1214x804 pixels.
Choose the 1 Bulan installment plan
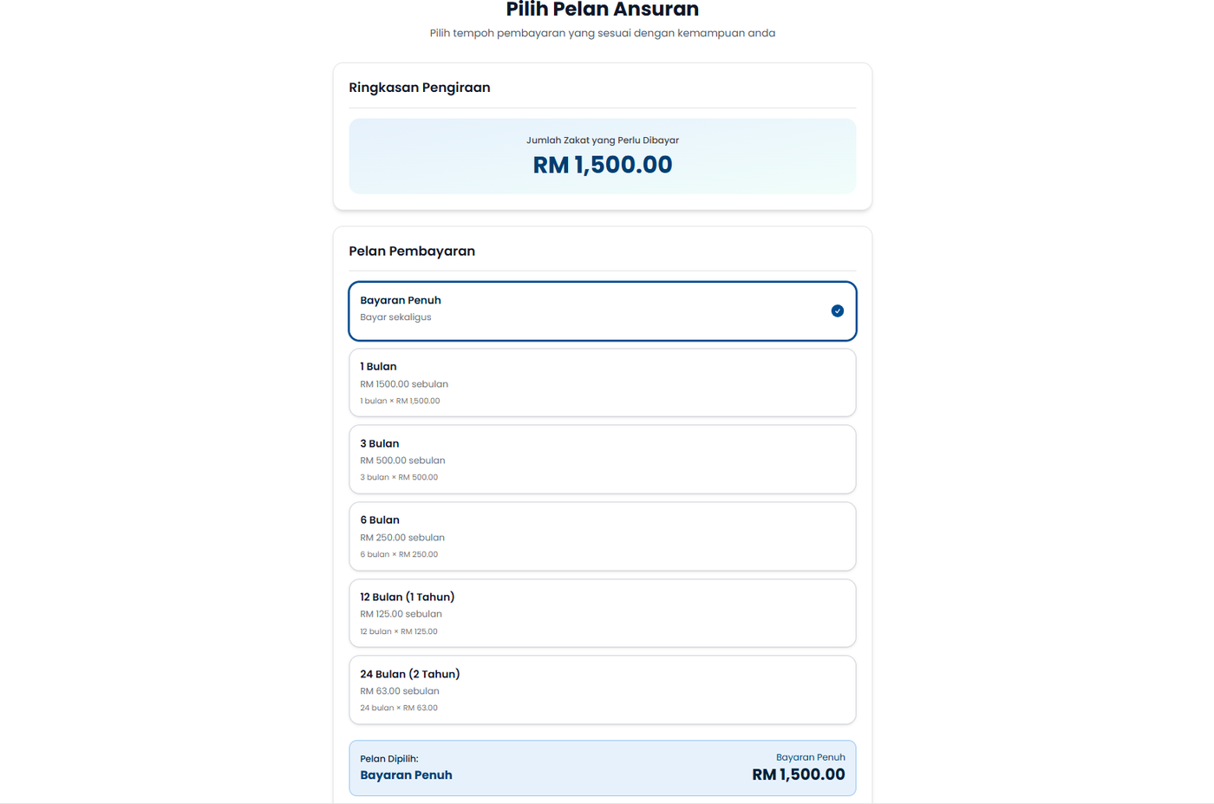[602, 382]
